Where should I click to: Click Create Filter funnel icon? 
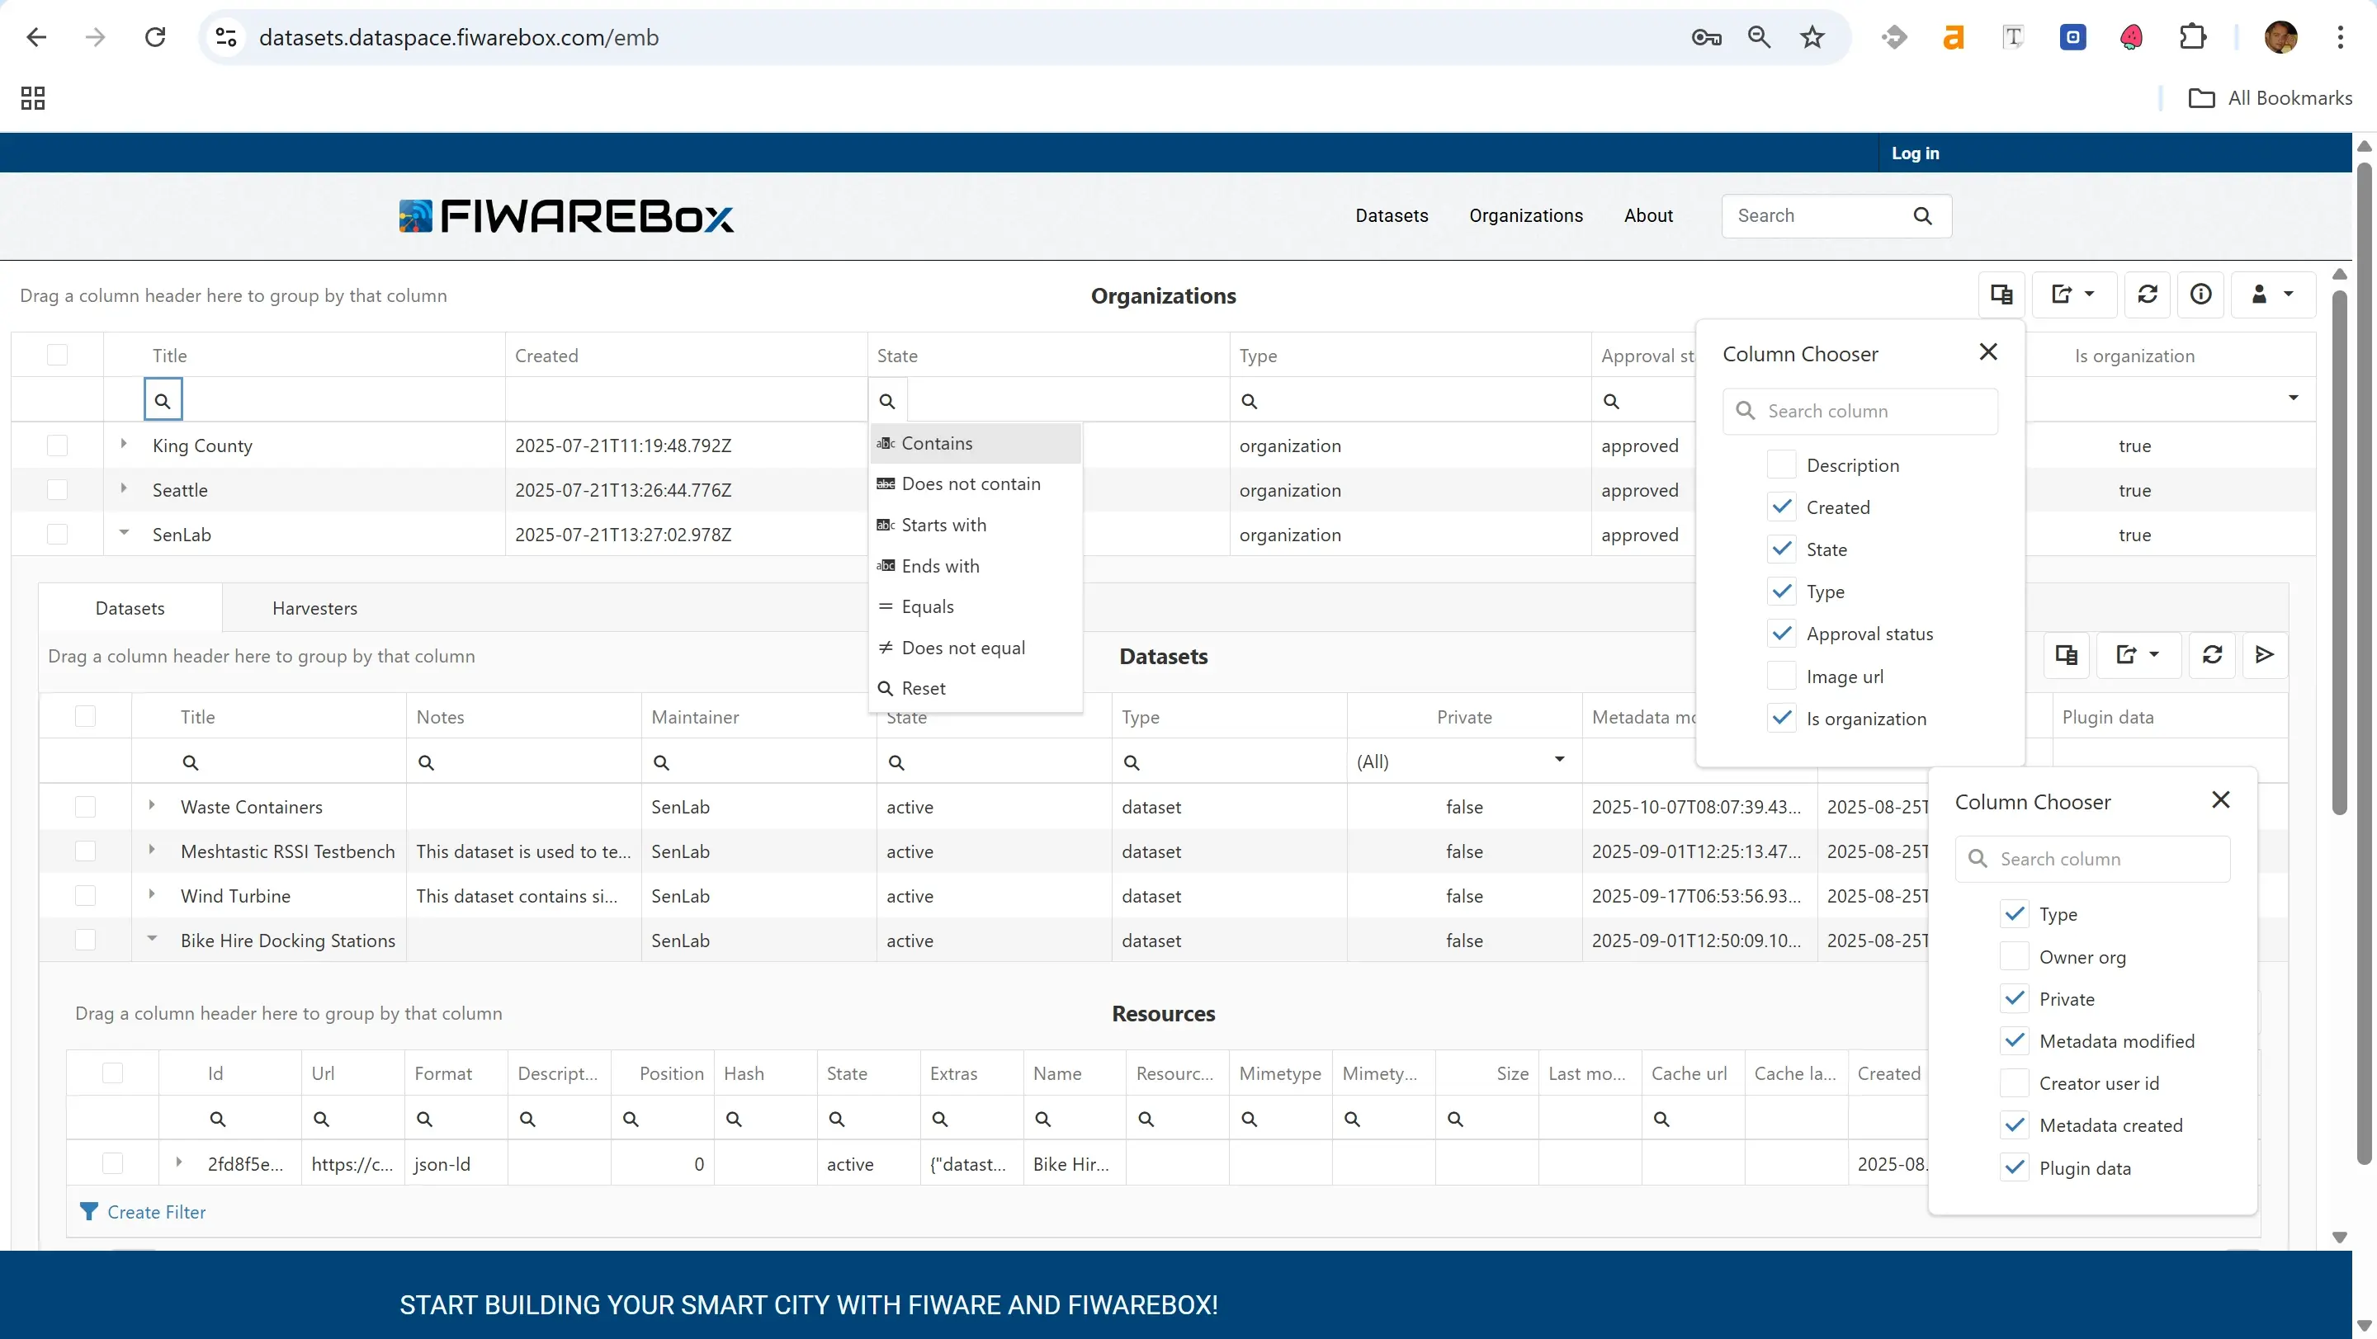(88, 1212)
